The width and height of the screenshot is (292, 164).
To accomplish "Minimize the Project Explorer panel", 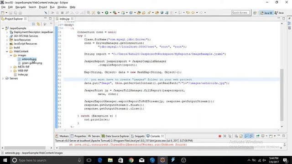I will click(45, 18).
